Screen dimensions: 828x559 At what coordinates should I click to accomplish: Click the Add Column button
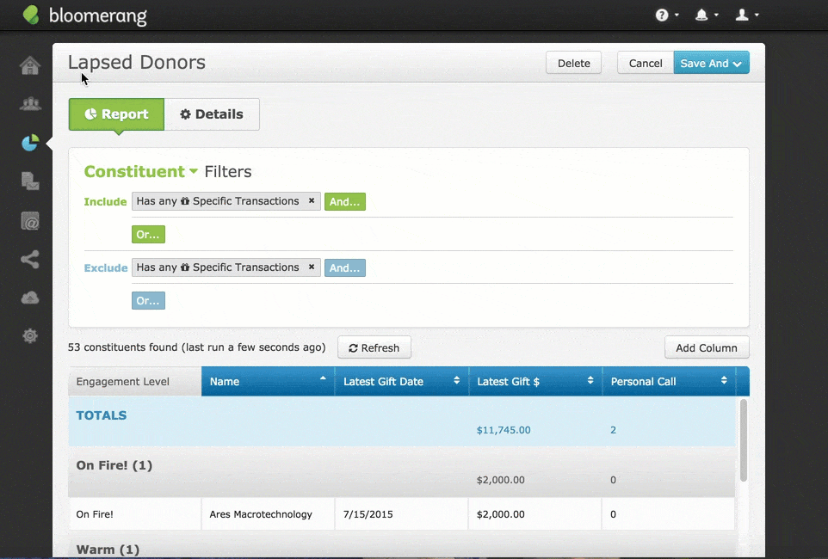click(x=706, y=347)
